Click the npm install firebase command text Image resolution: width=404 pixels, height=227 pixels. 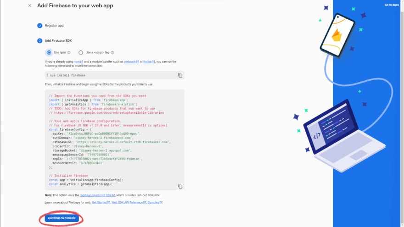tap(67, 75)
